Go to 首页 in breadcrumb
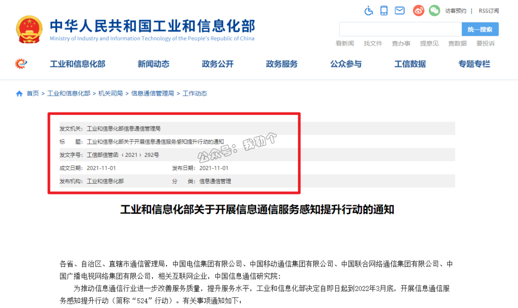Viewport: 518px width, 308px height. pyautogui.click(x=33, y=94)
